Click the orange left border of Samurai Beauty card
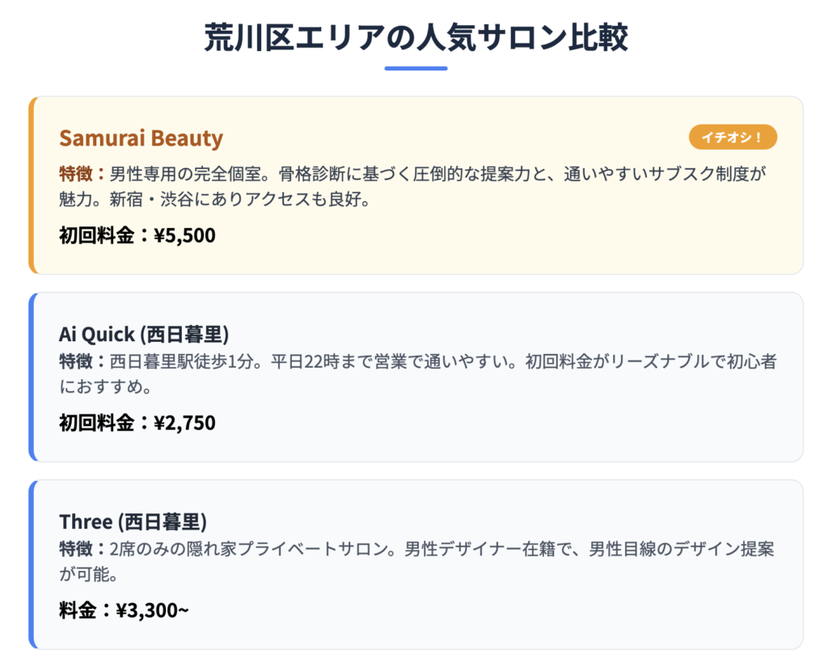This screenshot has height=671, width=828. pyautogui.click(x=32, y=185)
